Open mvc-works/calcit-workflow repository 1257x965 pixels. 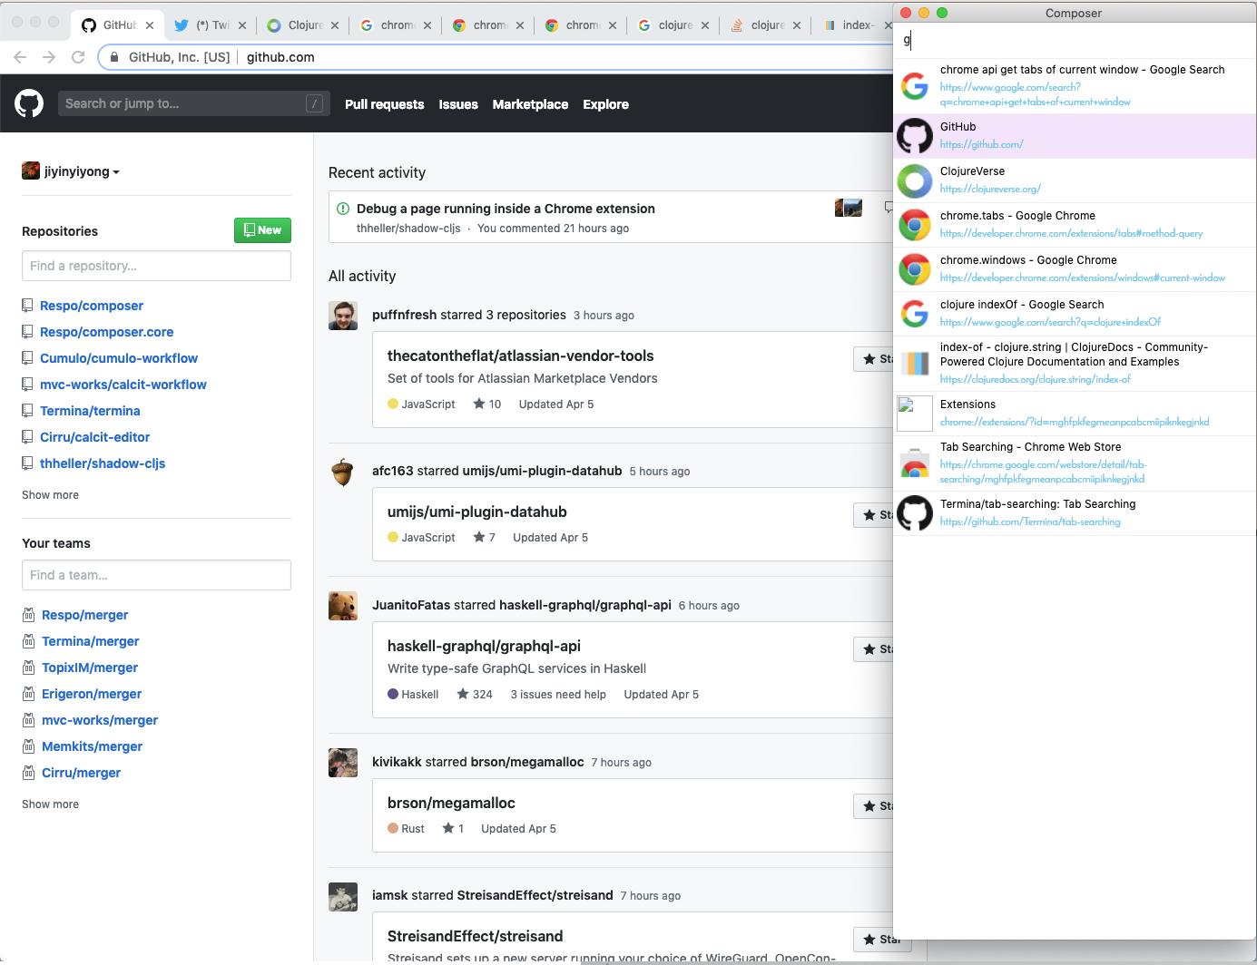123,385
